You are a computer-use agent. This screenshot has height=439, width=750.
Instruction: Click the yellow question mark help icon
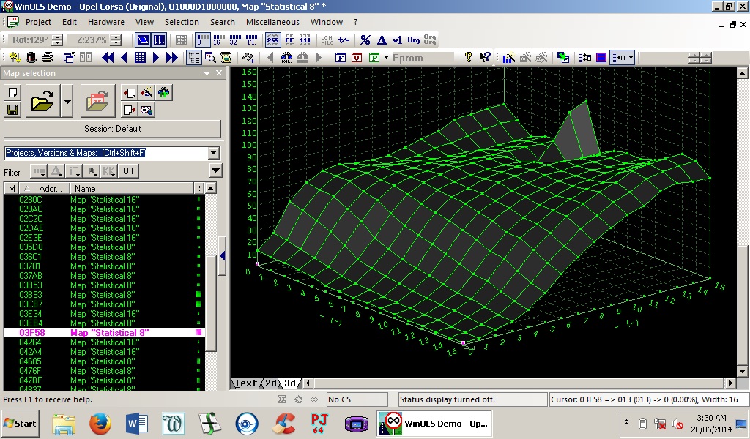click(x=468, y=57)
